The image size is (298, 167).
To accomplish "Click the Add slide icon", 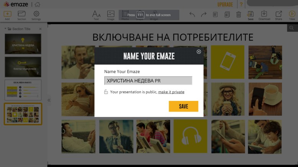I will pyautogui.click(x=7, y=14).
